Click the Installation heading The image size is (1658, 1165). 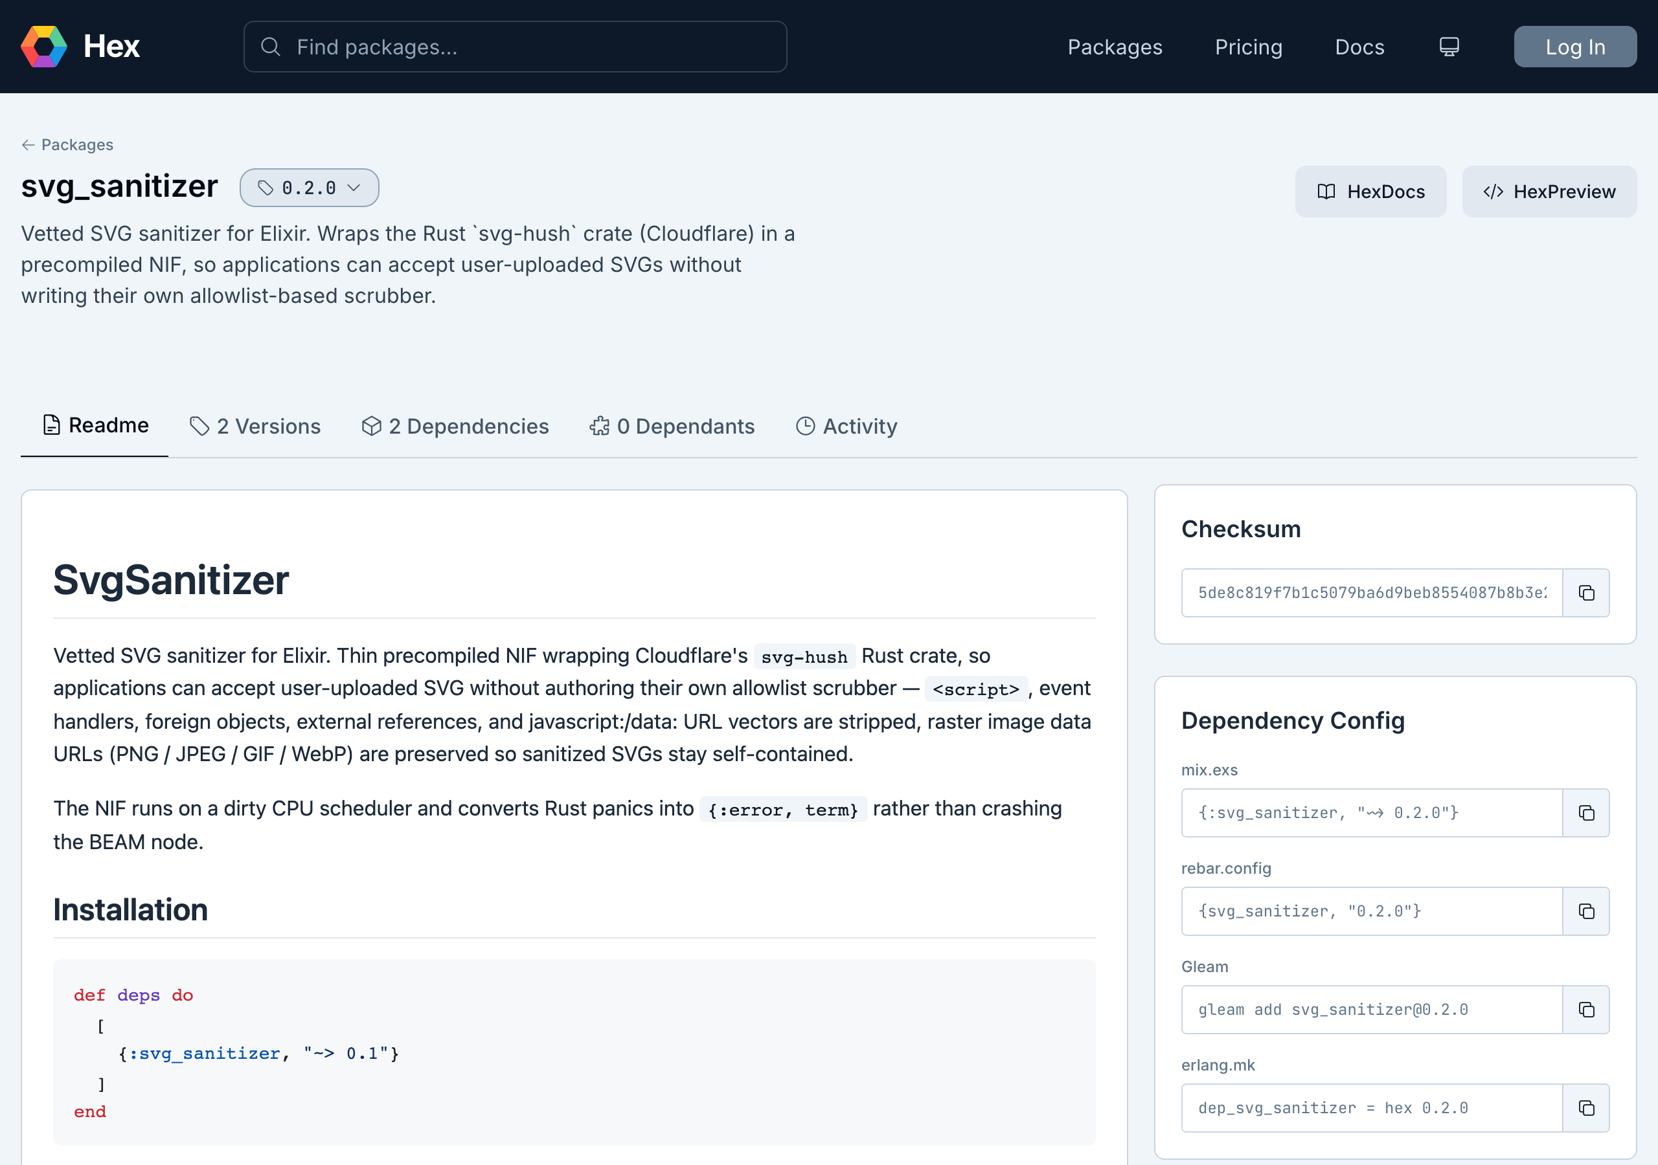131,909
